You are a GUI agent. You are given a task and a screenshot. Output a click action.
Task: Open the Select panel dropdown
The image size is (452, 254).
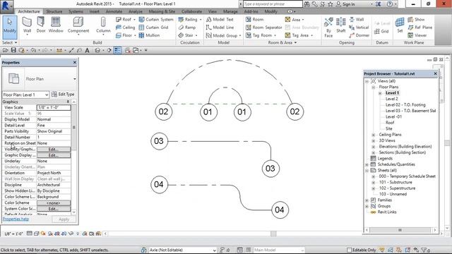pos(9,42)
